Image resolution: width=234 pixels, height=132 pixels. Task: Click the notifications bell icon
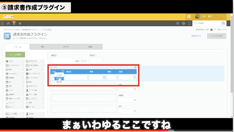click(x=14, y=23)
